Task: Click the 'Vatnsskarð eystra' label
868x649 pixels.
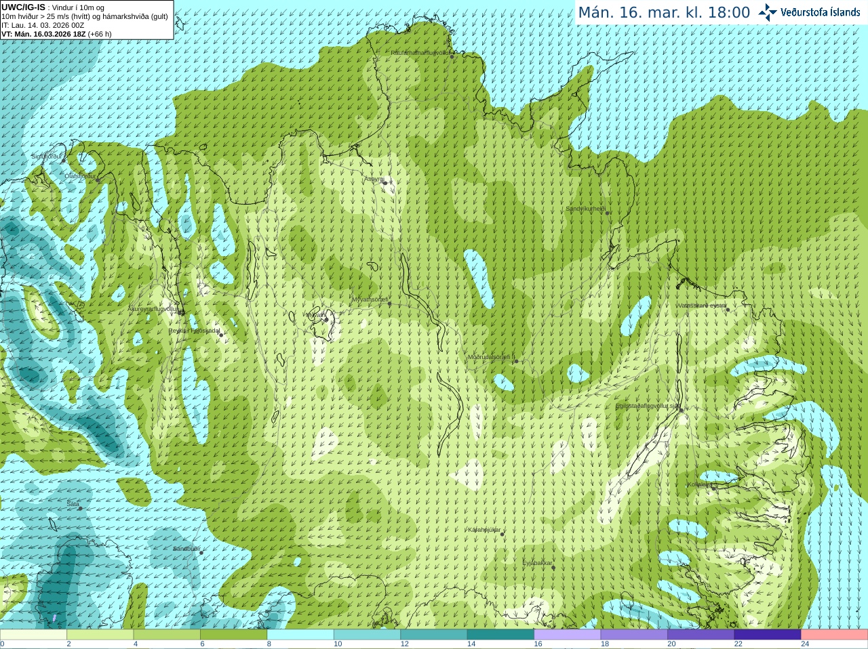Action: point(702,306)
